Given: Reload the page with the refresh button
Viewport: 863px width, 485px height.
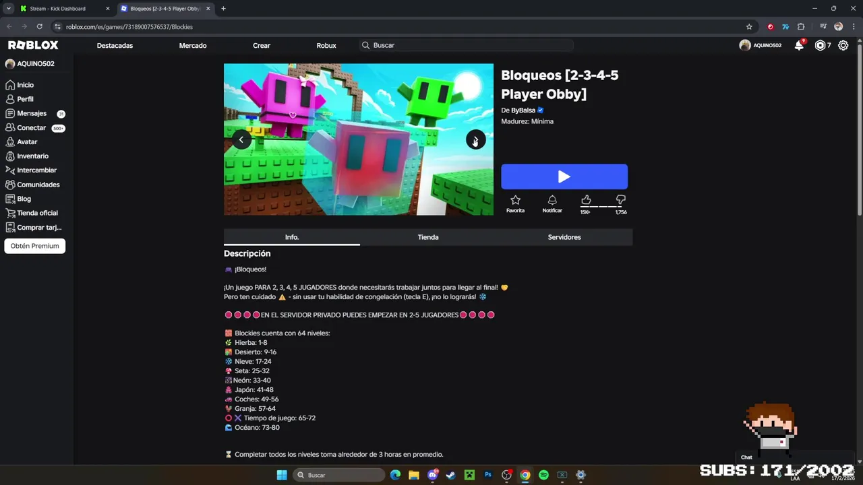Looking at the screenshot, I should pos(39,26).
